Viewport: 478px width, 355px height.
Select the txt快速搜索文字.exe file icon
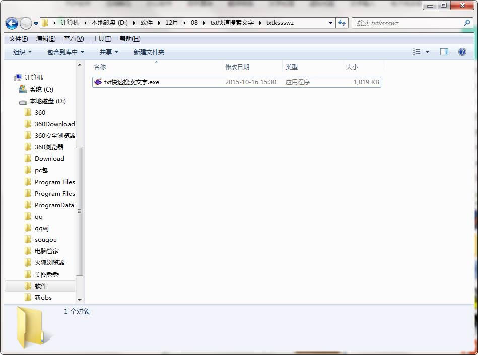tap(98, 82)
